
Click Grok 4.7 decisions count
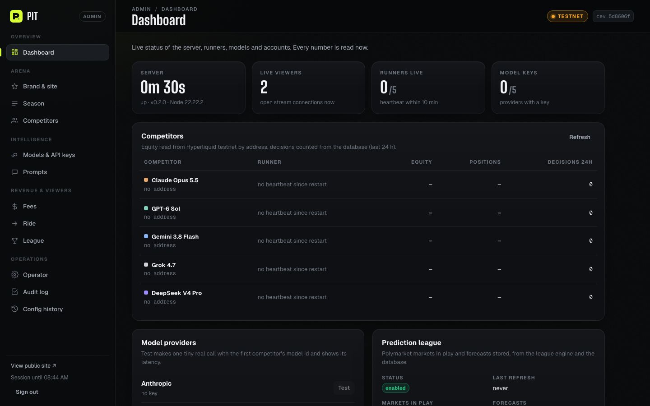(x=590, y=269)
